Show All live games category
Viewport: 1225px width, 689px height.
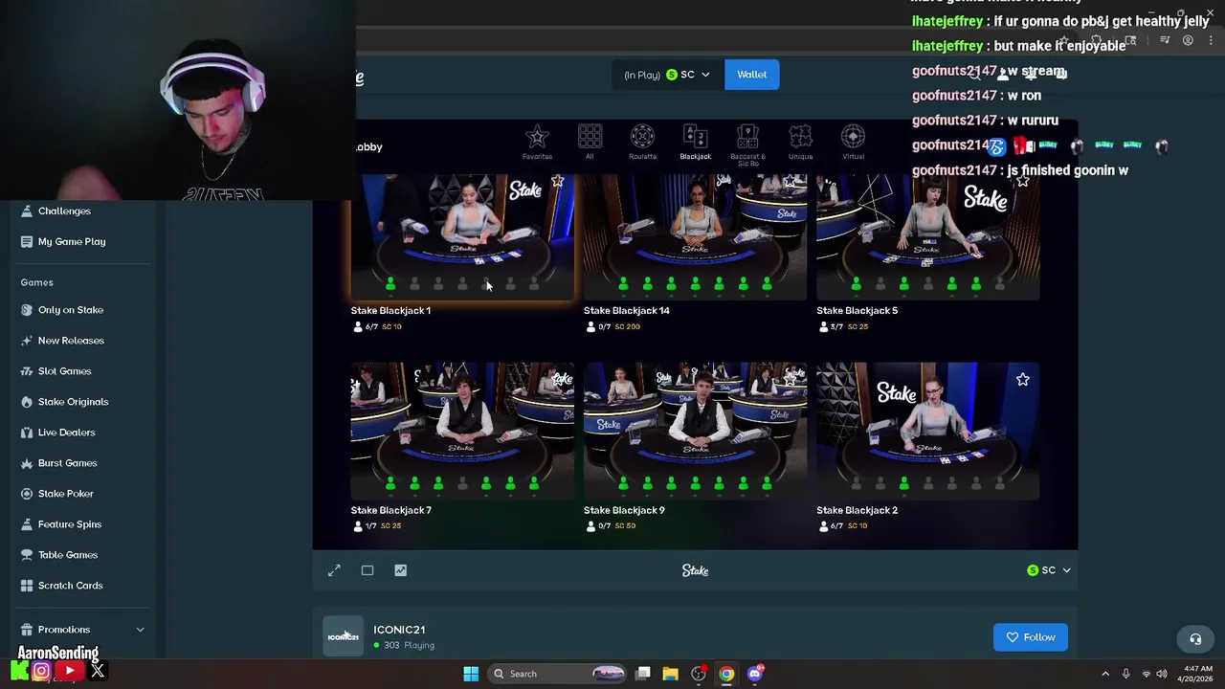coord(590,142)
